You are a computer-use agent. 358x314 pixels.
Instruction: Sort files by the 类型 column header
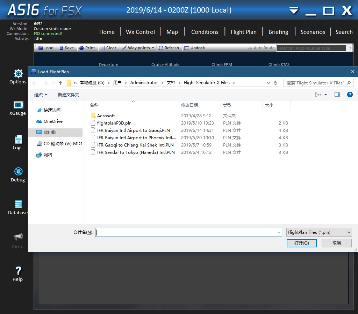(x=242, y=105)
